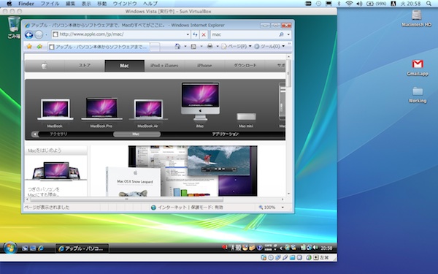The image size is (438, 274).
Task: Click VirtualBox hard disk activity status icon
Action: click(x=263, y=257)
